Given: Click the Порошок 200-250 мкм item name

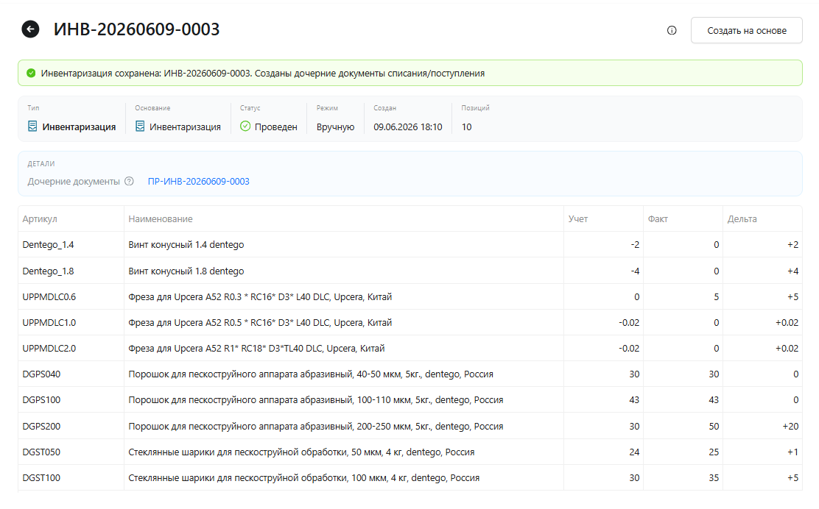Looking at the screenshot, I should (x=316, y=426).
